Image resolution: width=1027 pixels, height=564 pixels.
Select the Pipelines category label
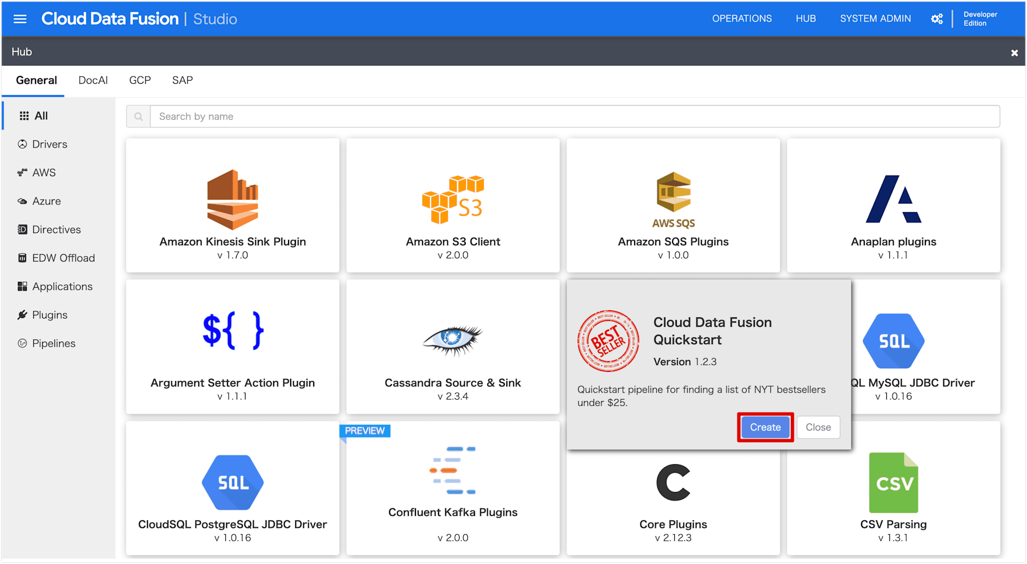point(54,344)
